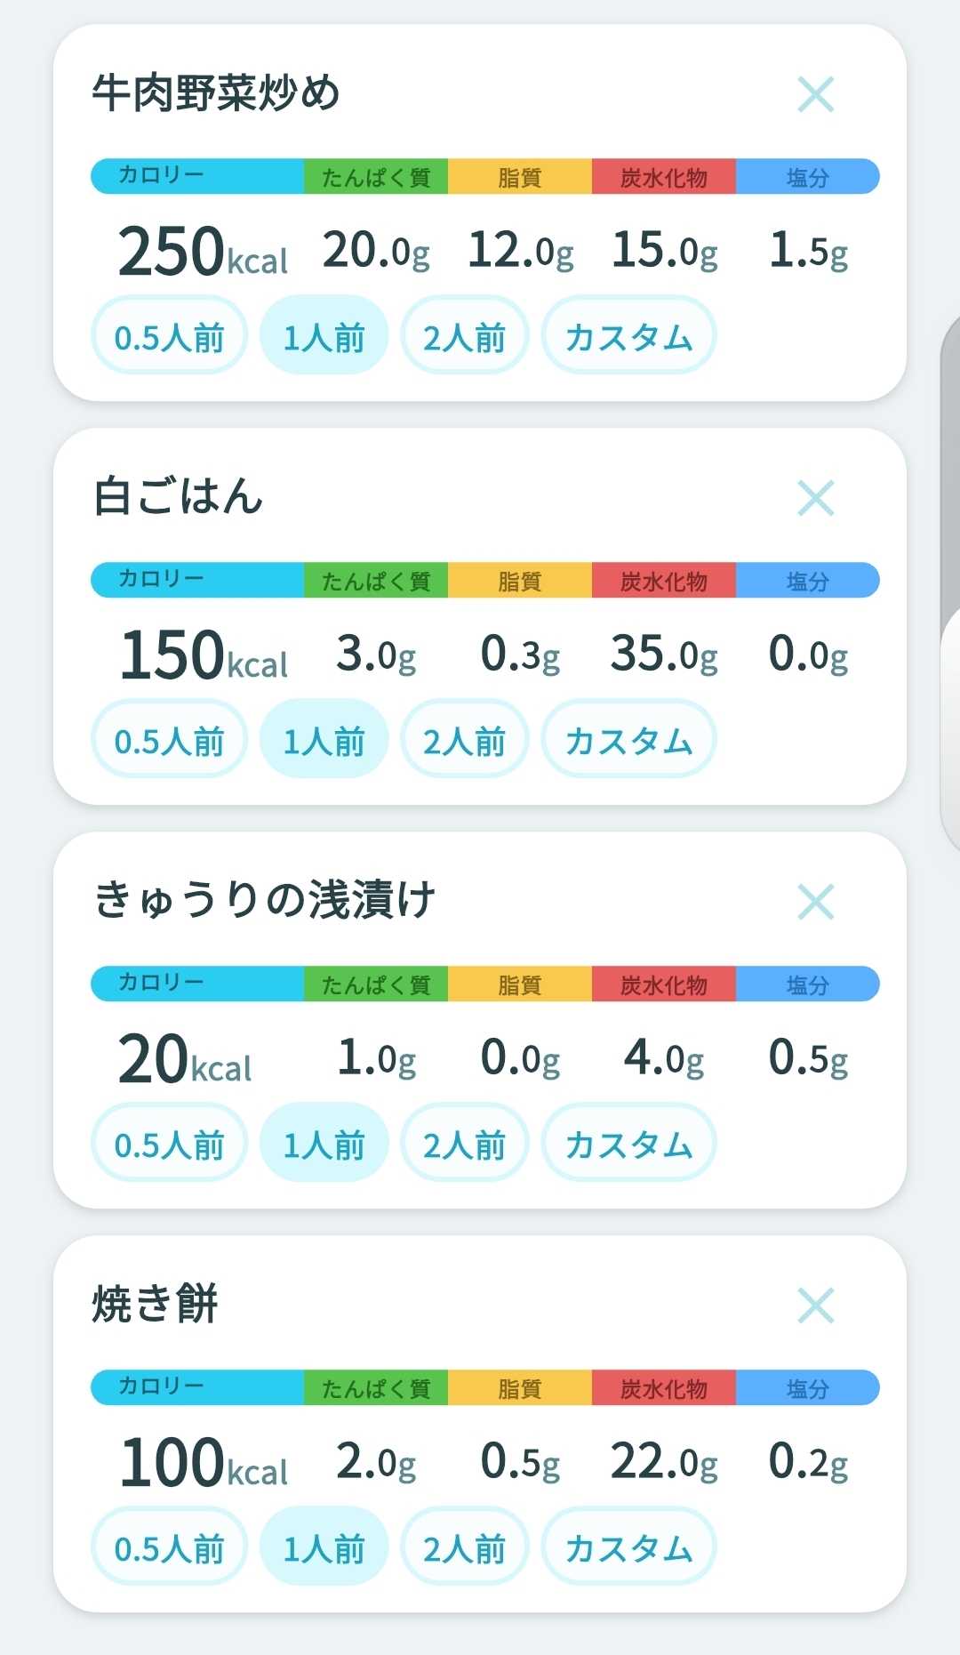Select 1人前 for 牛肉野菜炒め
Screen dimensions: 960x1655
324,335
